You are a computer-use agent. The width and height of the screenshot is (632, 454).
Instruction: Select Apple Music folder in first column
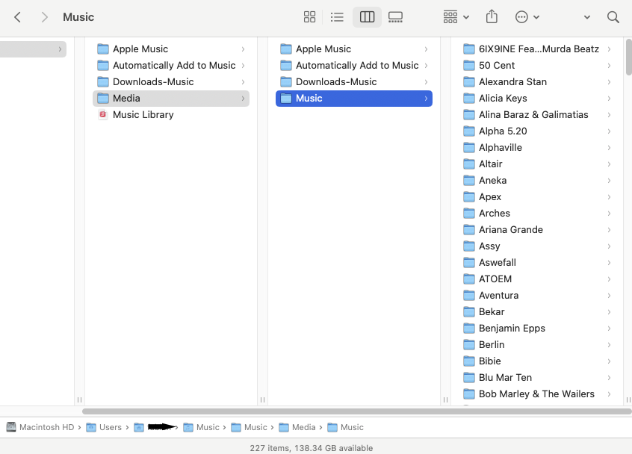pyautogui.click(x=171, y=49)
